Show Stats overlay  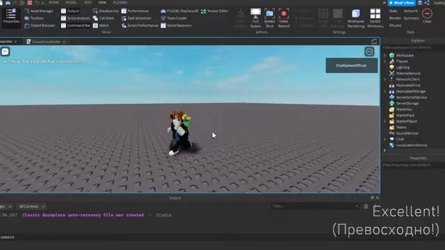pyautogui.click(x=393, y=11)
